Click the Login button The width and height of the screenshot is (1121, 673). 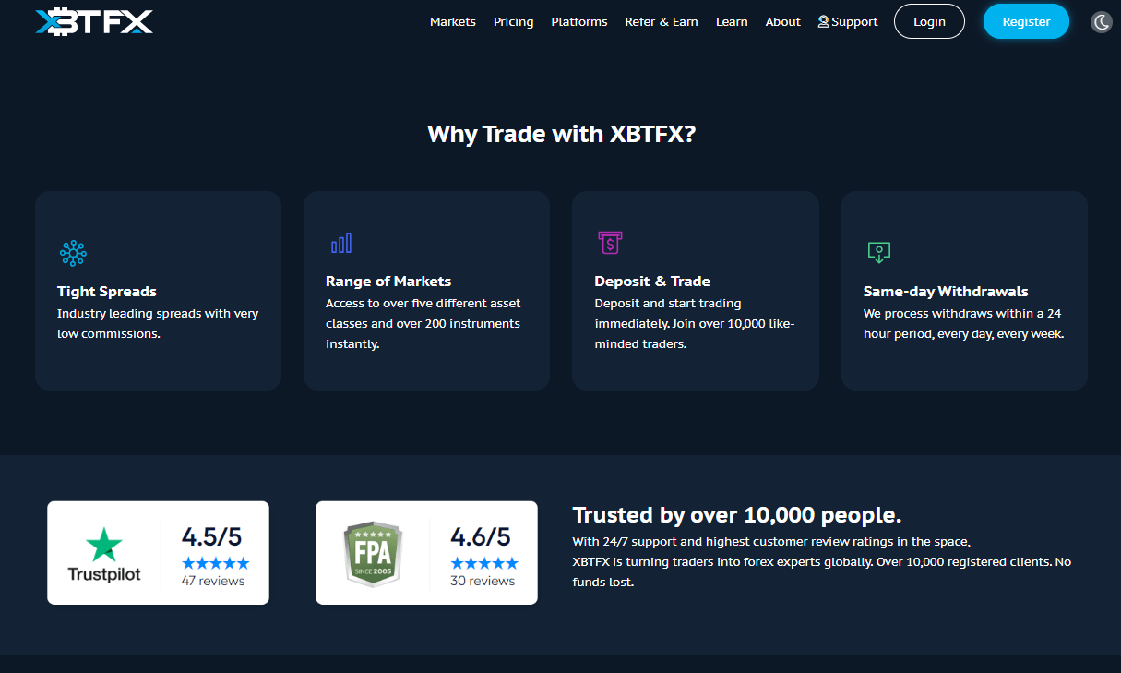click(929, 21)
